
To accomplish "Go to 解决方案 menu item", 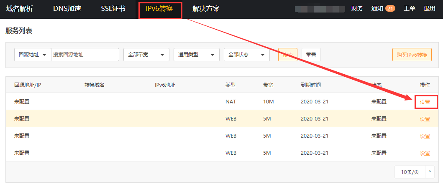I will 206,9.
